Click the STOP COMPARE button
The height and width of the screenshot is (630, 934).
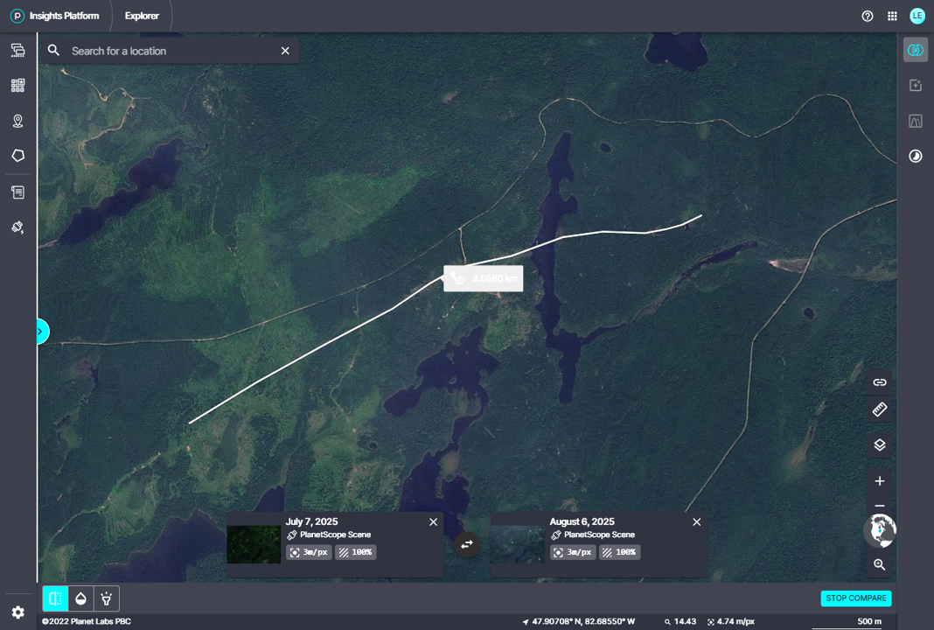(x=855, y=598)
